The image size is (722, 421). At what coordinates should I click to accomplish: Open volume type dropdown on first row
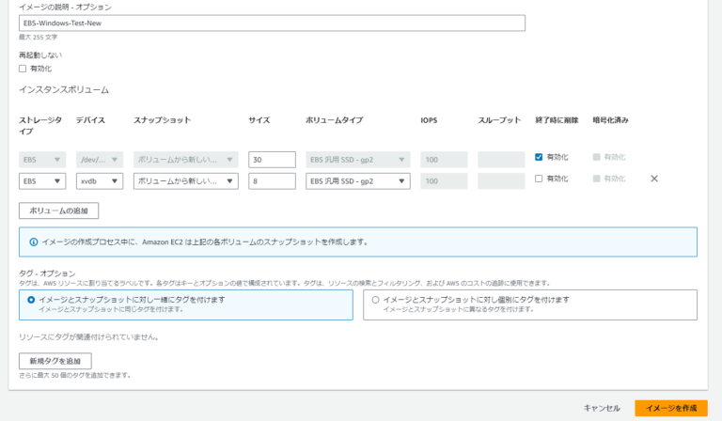[x=358, y=160]
